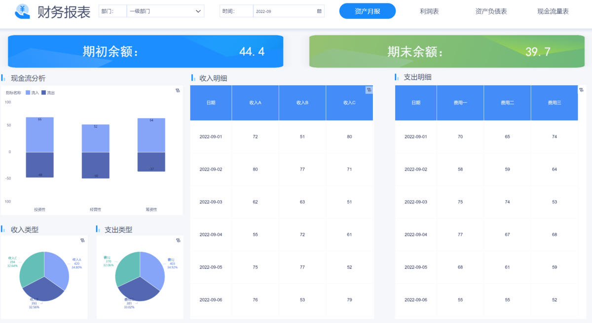Screen dimensions: 592x323
Task: Open the calendar icon in the 时间 field
Action: coord(319,11)
